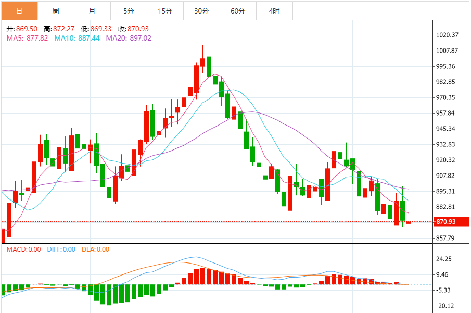Open the 30分 chart tab
The image size is (471, 313).
tap(201, 11)
